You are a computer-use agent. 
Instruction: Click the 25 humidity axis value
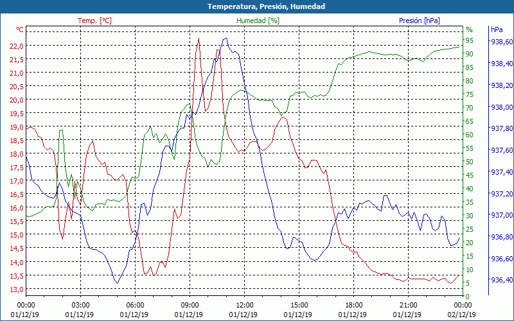tap(470, 229)
